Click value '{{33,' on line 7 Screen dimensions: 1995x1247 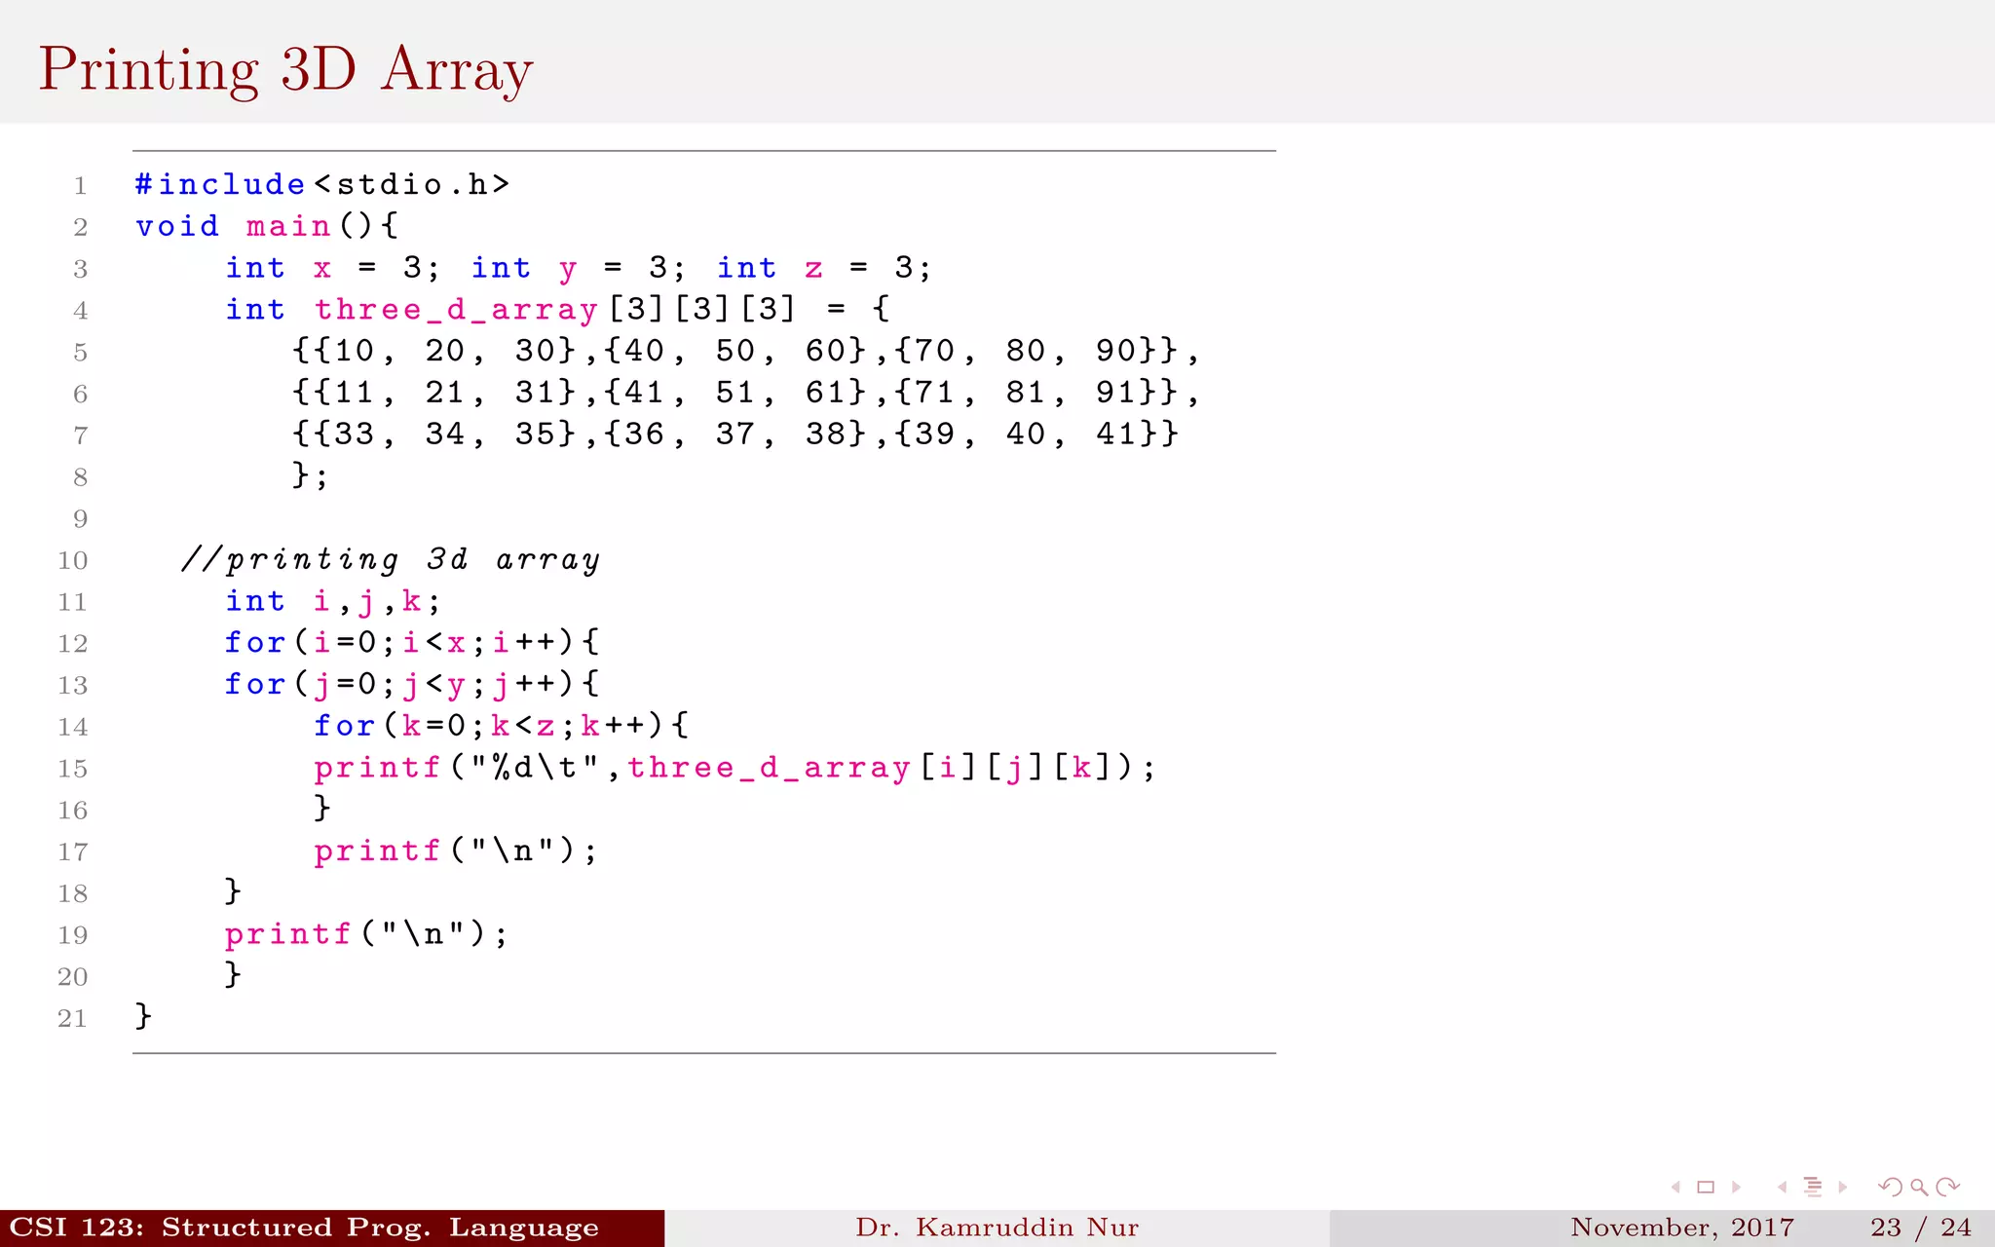coord(344,435)
